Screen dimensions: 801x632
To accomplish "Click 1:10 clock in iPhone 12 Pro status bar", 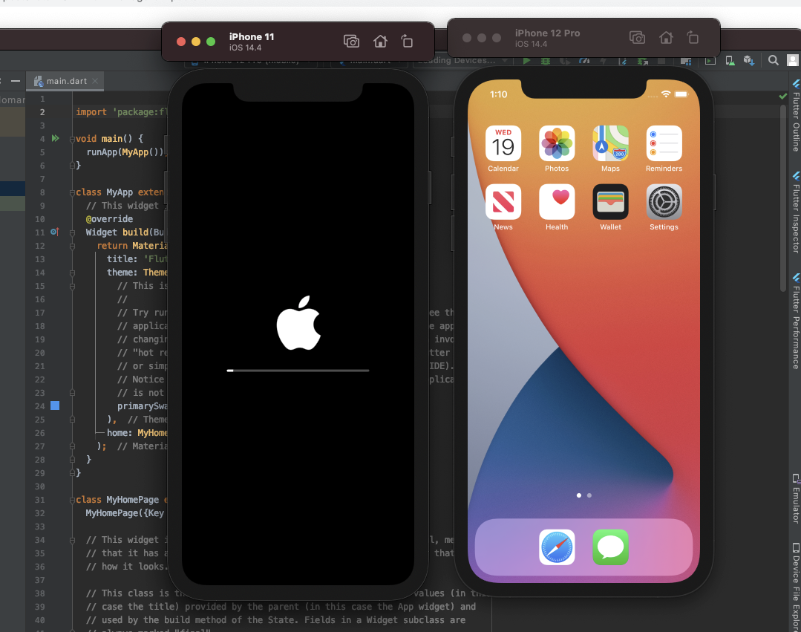I will pyautogui.click(x=499, y=94).
